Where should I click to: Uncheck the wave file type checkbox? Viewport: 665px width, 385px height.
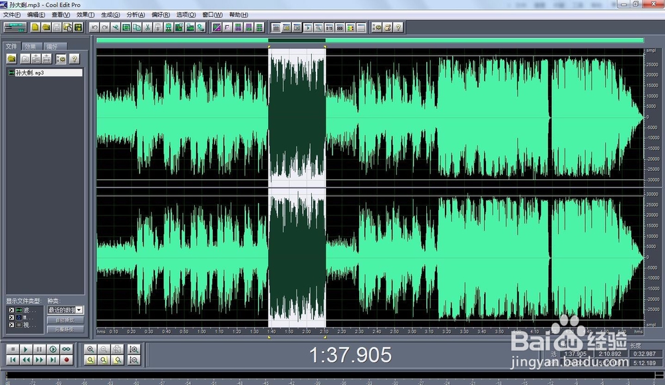tap(11, 310)
